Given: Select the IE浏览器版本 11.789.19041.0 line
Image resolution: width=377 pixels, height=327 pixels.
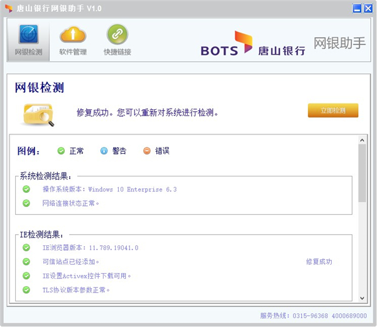Looking at the screenshot, I should point(90,247).
